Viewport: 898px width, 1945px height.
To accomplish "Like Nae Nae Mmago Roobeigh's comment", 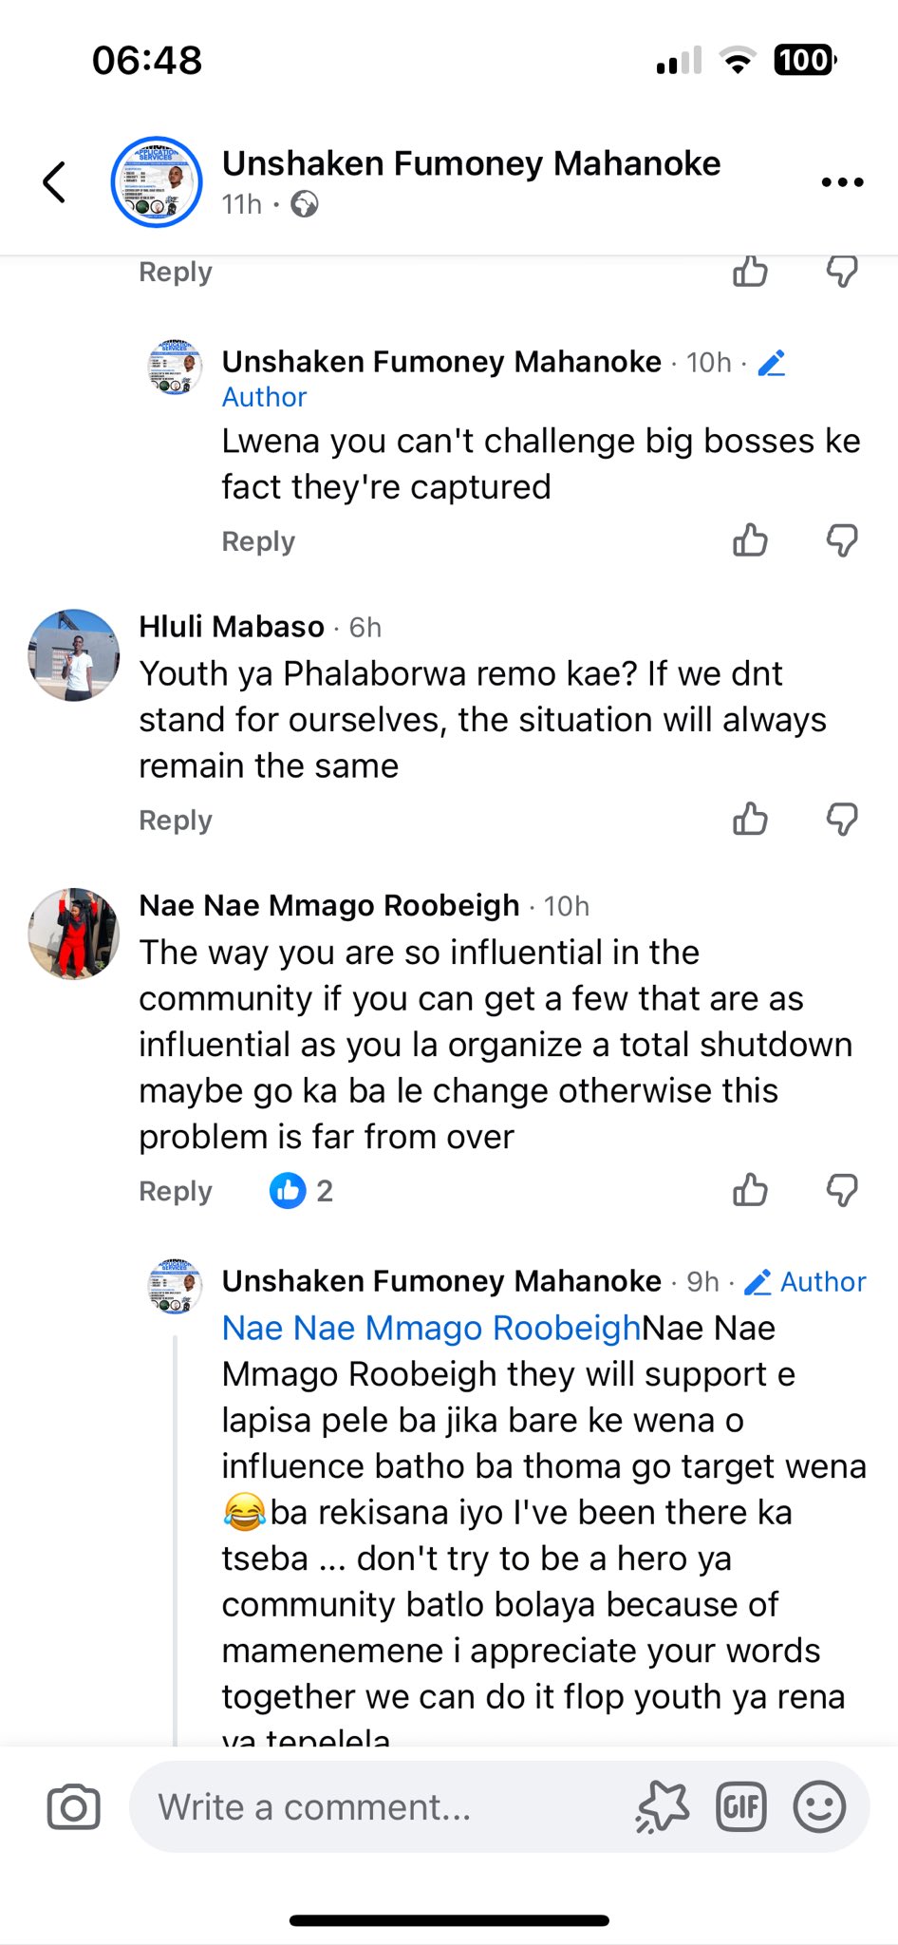I will click(750, 1190).
